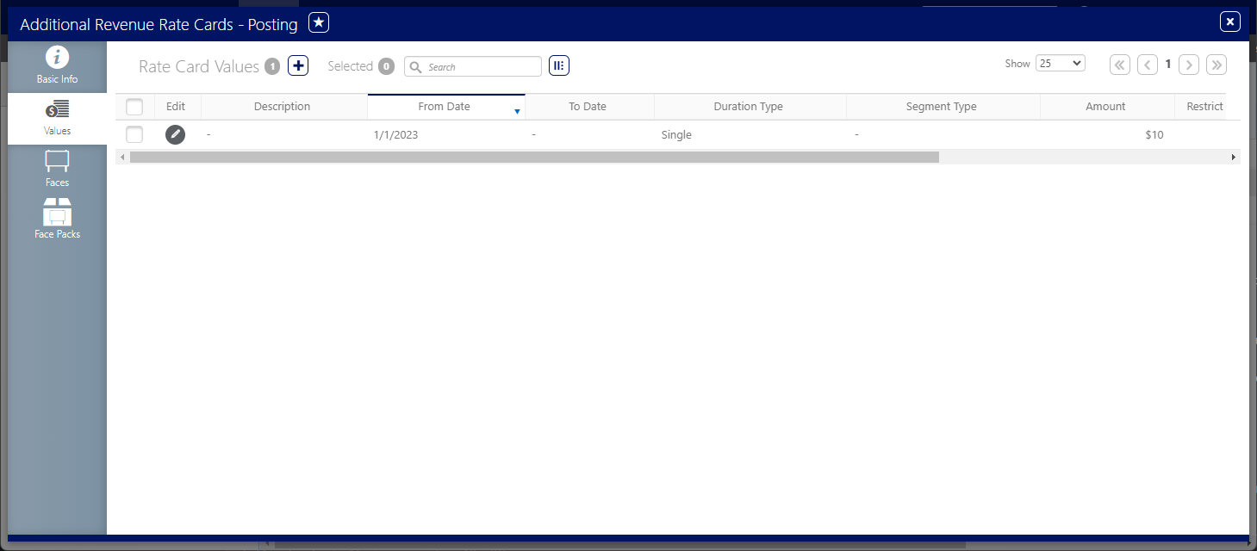Click the From Date sort arrow indicator
This screenshot has height=551, width=1257.
517,112
